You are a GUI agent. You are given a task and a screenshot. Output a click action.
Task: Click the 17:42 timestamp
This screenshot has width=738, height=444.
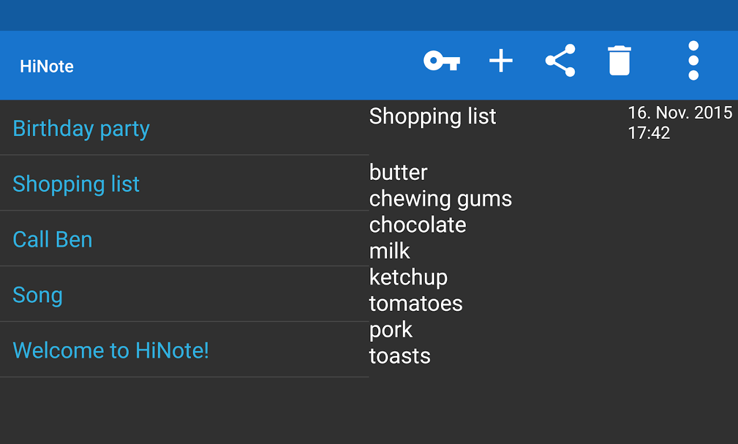(649, 133)
